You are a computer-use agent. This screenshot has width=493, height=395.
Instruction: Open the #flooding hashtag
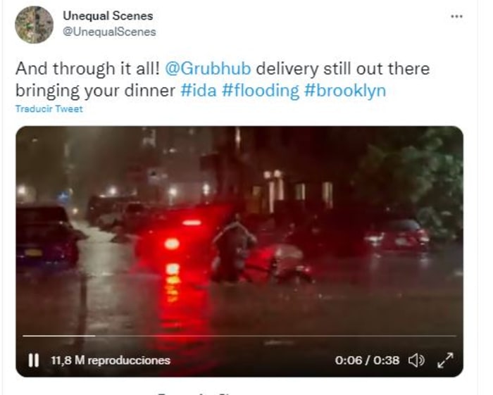[x=261, y=91]
